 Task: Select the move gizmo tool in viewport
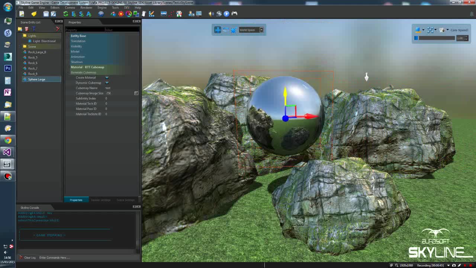pyautogui.click(x=218, y=30)
